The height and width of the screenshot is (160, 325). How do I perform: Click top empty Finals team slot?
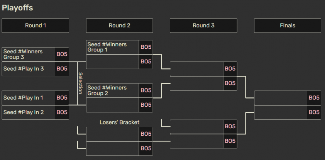tap(281, 98)
